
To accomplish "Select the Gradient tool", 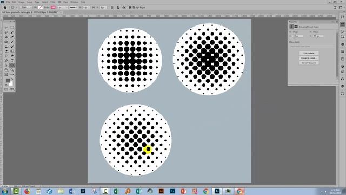I will 12,51.
